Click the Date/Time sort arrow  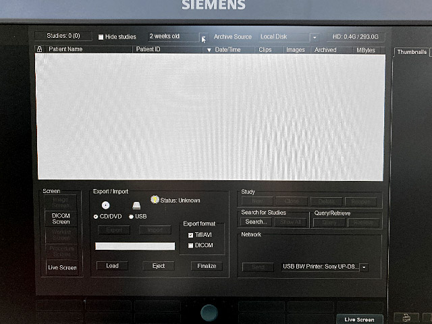pos(209,50)
